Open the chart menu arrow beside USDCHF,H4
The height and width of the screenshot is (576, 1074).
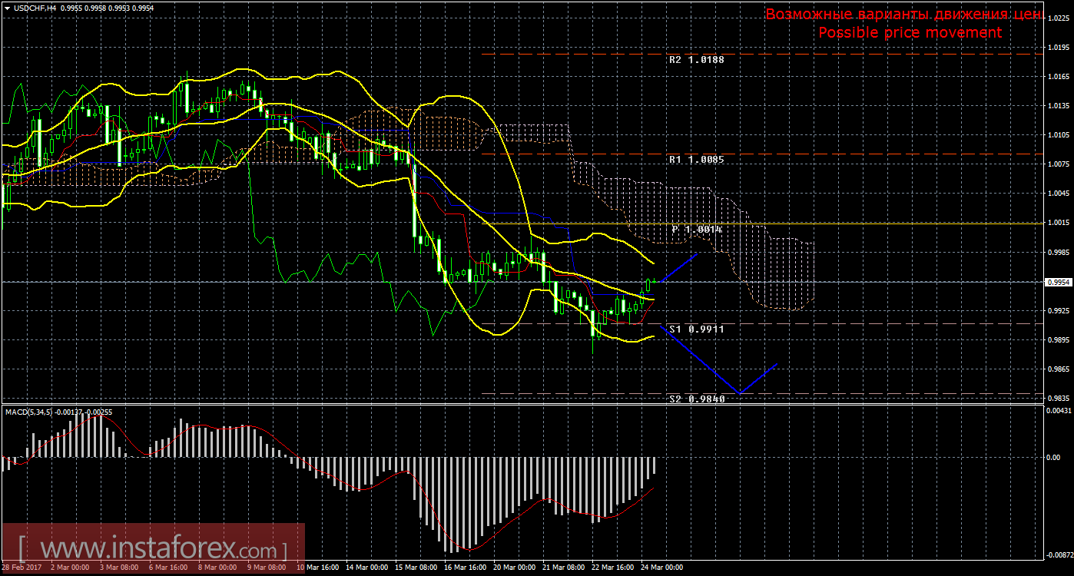tap(7, 8)
